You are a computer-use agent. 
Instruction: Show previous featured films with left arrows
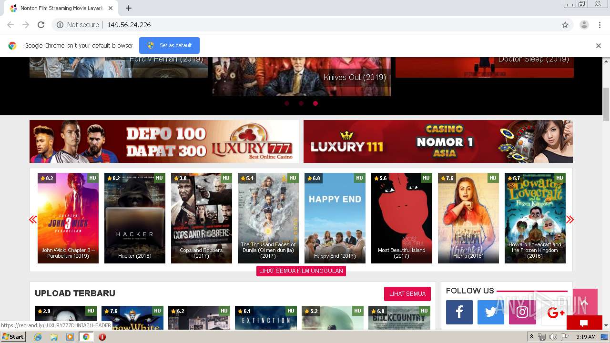[33, 220]
